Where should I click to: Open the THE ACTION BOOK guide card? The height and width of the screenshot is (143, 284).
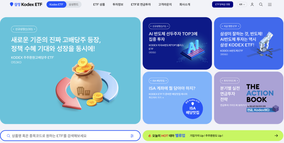click(249, 98)
